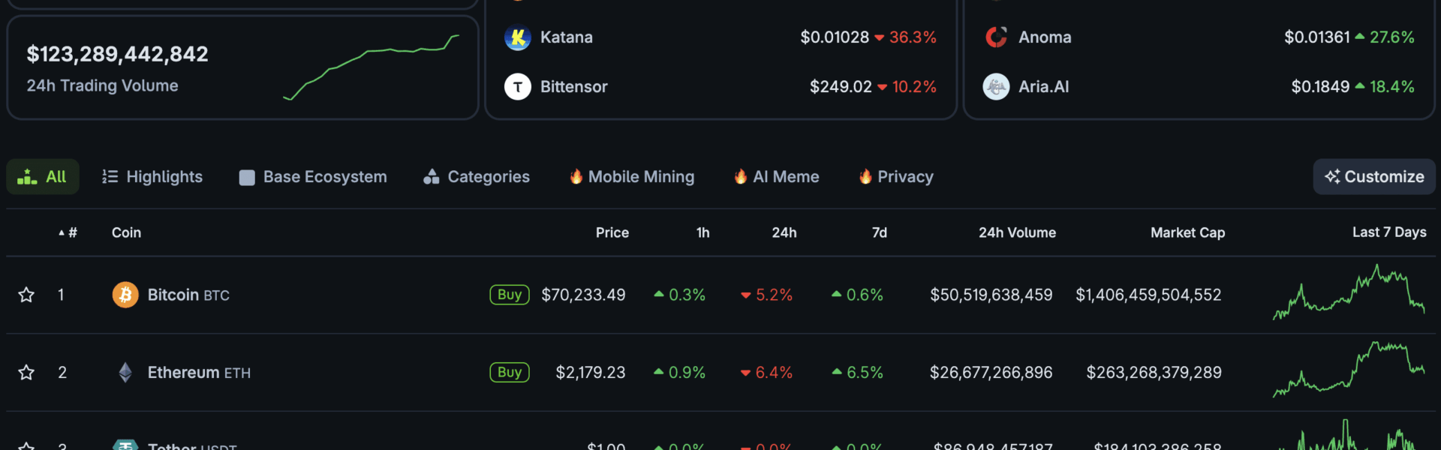Click the Bitcoin coin logo icon
1441x450 pixels.
(x=125, y=295)
